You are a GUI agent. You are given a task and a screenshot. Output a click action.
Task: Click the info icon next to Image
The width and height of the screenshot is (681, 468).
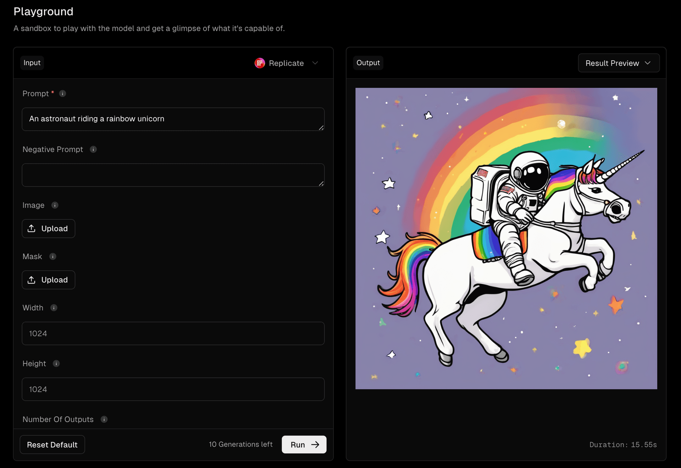tap(55, 205)
